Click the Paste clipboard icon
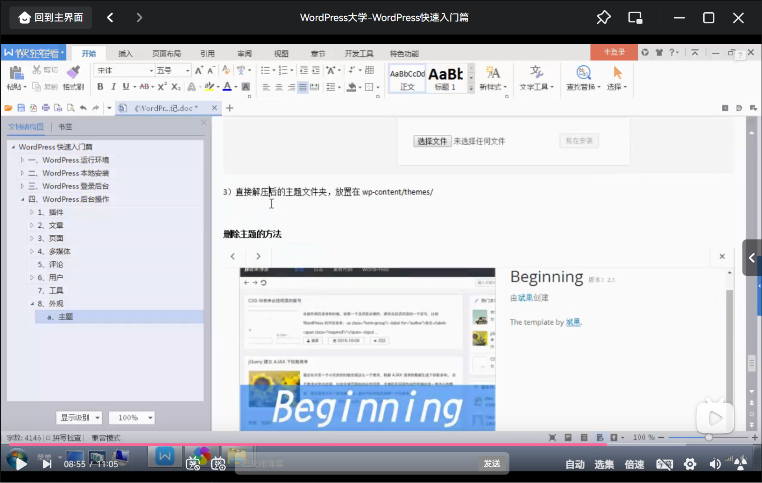The image size is (762, 483). (16, 73)
